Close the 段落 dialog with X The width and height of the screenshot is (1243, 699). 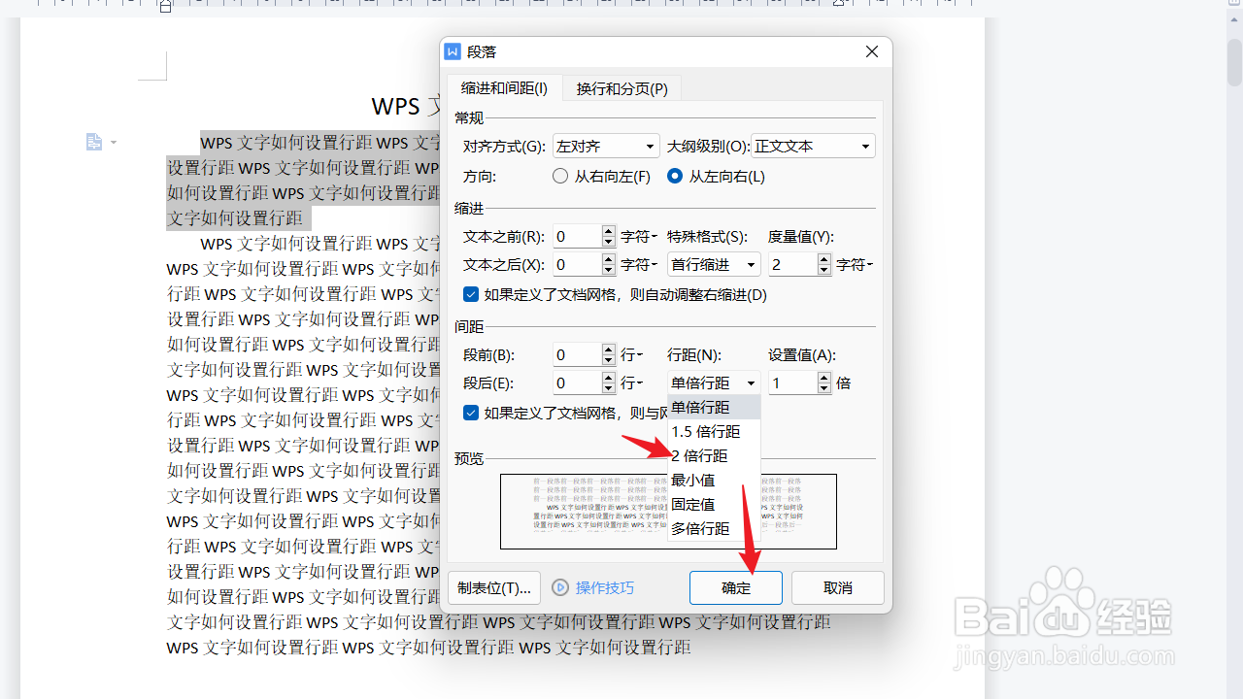coord(872,52)
